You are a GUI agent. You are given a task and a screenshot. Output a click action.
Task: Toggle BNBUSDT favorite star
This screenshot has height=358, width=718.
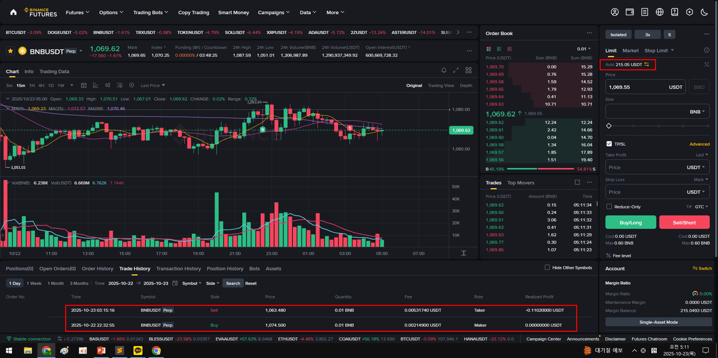pos(11,51)
